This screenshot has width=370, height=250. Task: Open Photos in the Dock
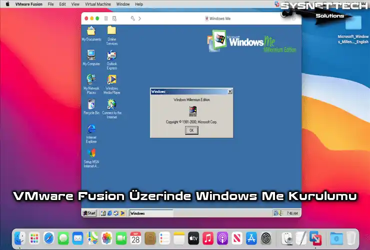tap(106, 238)
